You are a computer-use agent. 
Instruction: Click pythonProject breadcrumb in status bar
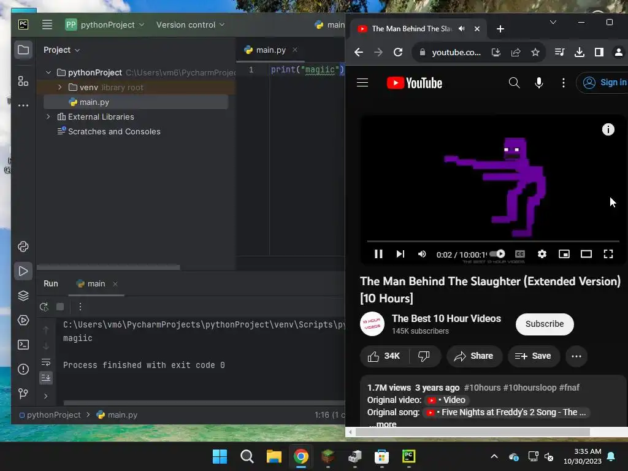(50, 415)
